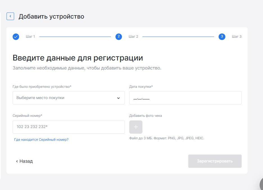Add receipt photo with plus button

pyautogui.click(x=136, y=127)
